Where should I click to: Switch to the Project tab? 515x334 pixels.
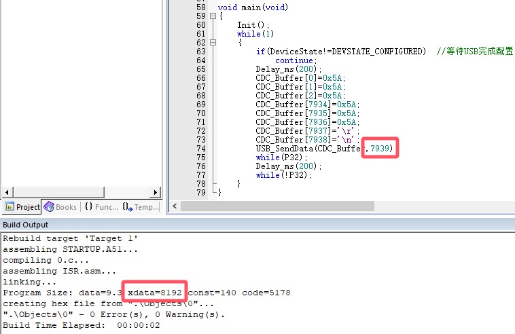(x=22, y=207)
